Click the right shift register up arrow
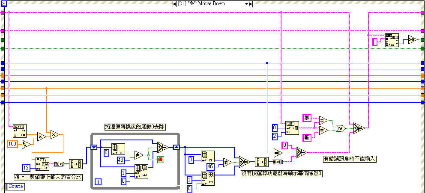 tap(176, 147)
